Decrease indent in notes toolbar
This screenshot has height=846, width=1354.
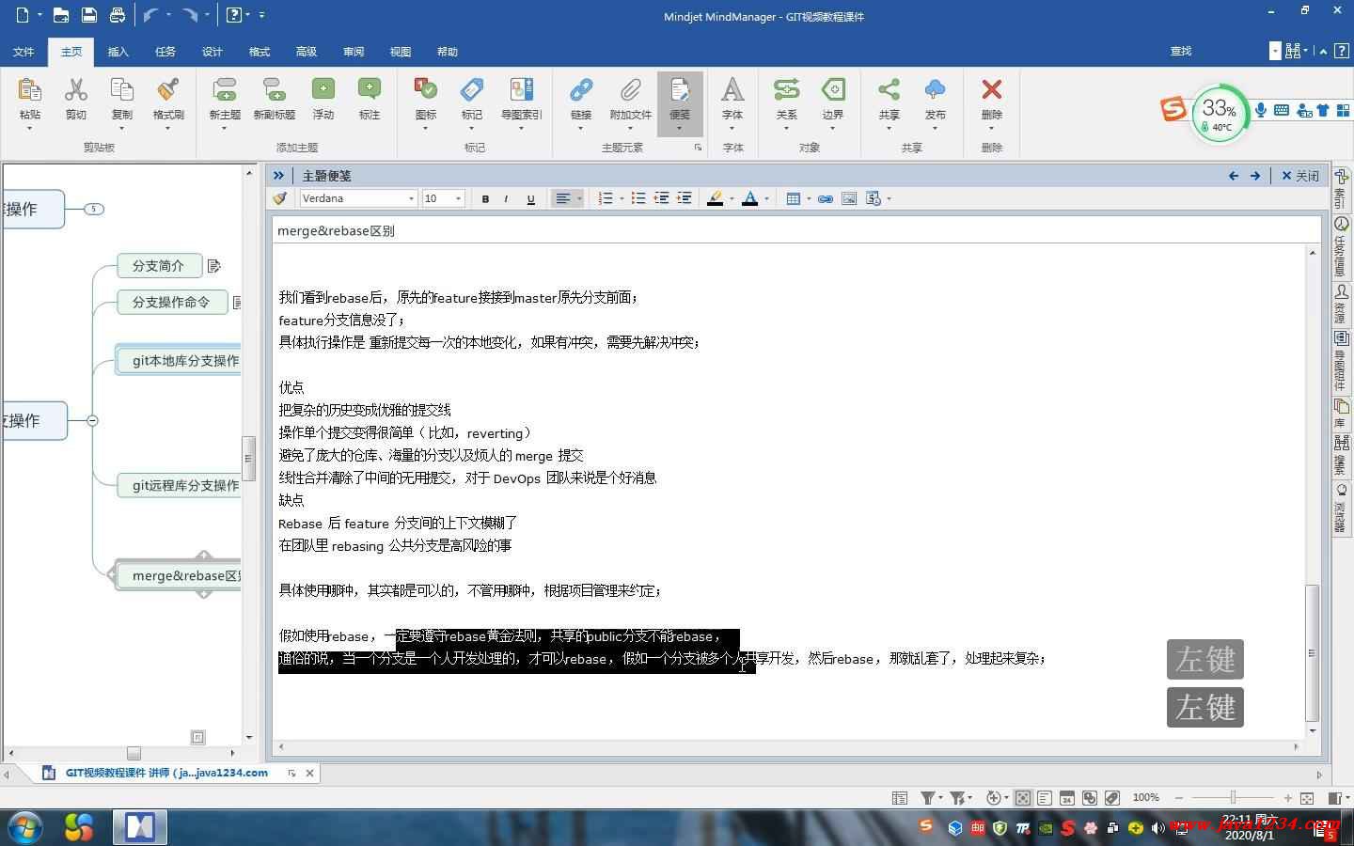click(661, 198)
